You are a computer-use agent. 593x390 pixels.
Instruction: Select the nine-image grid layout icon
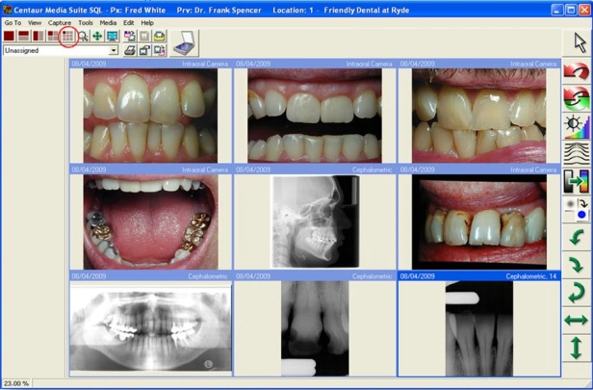point(67,36)
